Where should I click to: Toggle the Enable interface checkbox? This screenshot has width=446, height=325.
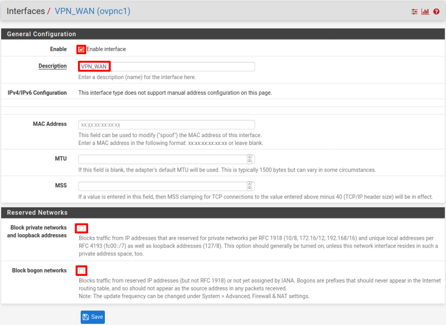pos(81,50)
